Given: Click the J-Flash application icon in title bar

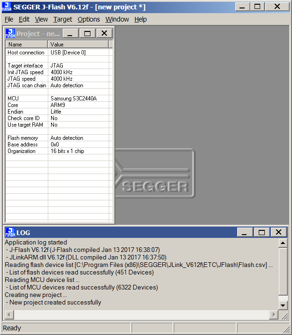Looking at the screenshot, I should tap(7, 7).
